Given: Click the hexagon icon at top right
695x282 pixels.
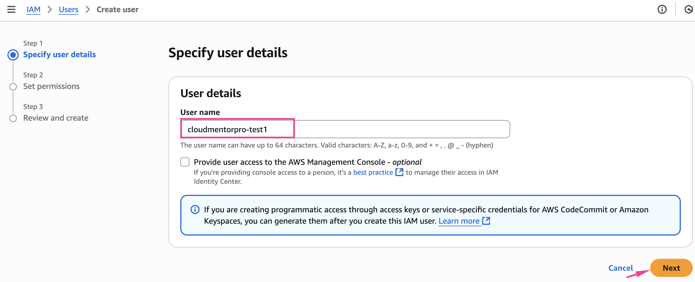Looking at the screenshot, I should [x=688, y=9].
